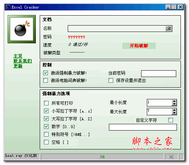Screen dimensions: 189x165
Task: Check 保存设置并退出 option
Action: click(x=111, y=81)
